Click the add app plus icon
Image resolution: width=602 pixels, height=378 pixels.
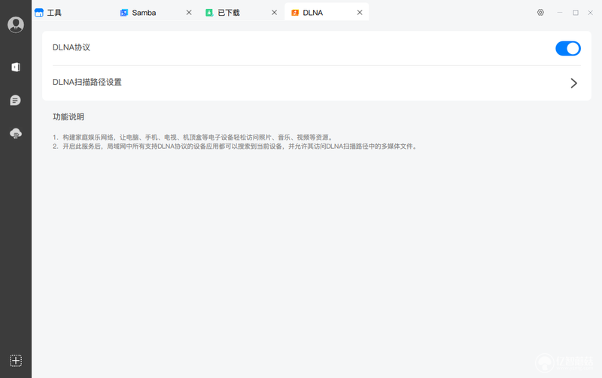[x=16, y=361]
